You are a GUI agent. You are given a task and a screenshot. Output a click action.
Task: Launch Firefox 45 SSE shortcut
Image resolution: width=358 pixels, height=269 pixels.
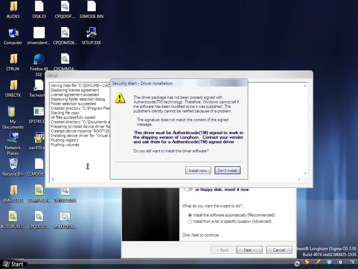[39, 65]
